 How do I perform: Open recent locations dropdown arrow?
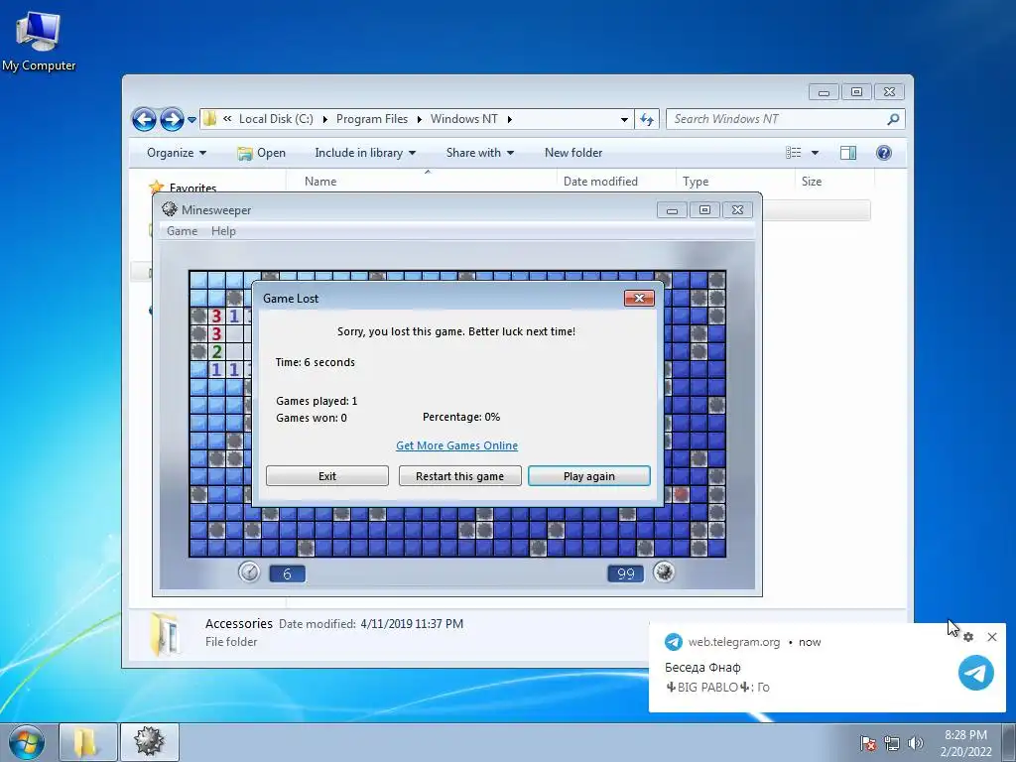pos(191,120)
